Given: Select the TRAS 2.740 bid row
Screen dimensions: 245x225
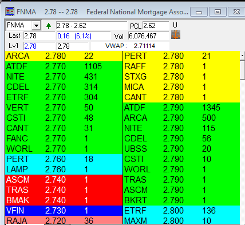Looking at the screenshot, I should pyautogui.click(x=64, y=190).
